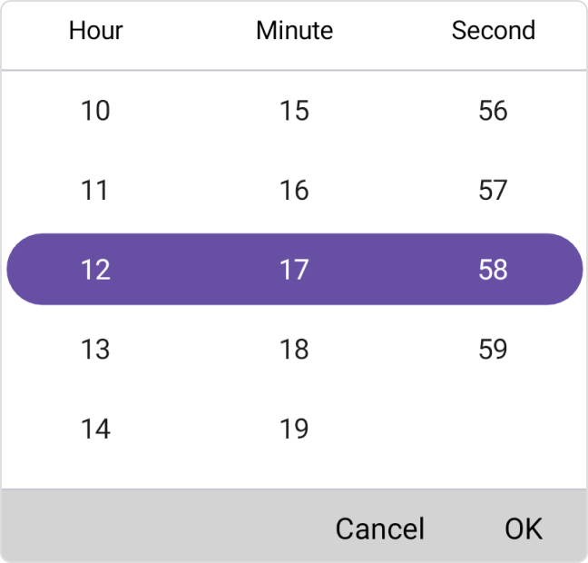Choose second 57 in Second column

[493, 191]
